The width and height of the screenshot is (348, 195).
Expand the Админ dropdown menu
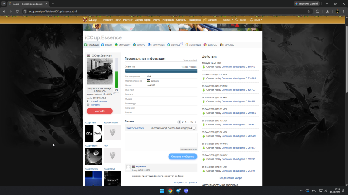pyautogui.click(x=228, y=20)
